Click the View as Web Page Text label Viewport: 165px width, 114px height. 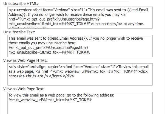pyautogui.click(x=24, y=89)
